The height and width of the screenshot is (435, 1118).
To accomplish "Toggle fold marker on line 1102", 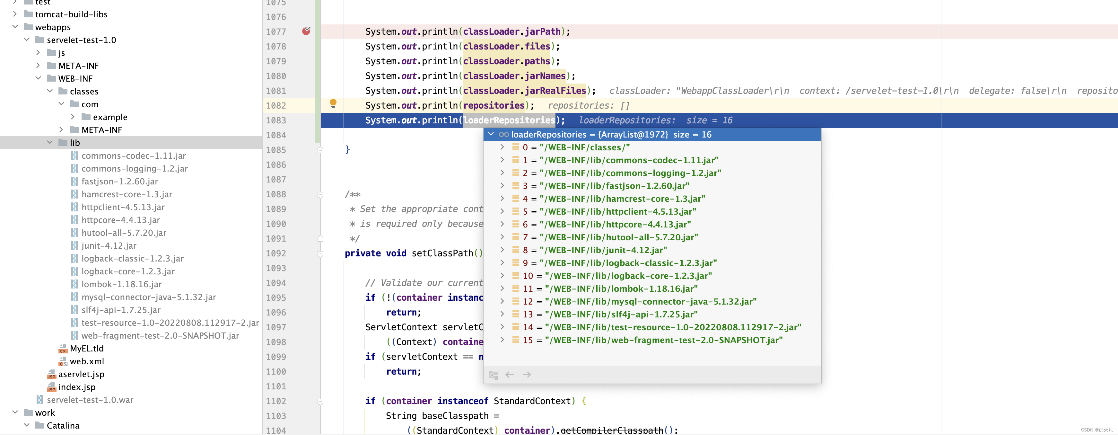I will (320, 401).
